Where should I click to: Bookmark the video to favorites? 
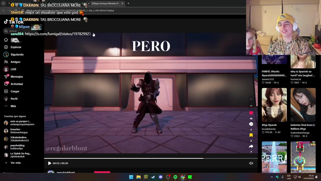[x=251, y=135]
